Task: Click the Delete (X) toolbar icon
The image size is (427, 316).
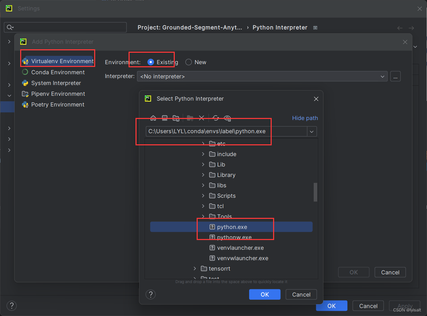Action: tap(202, 118)
